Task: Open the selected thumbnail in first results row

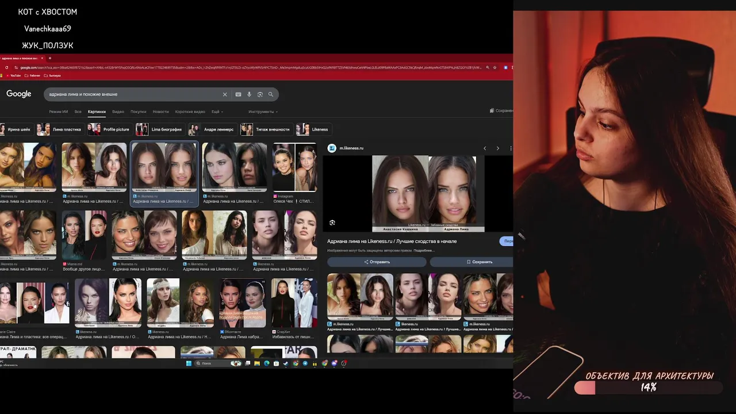Action: (164, 167)
